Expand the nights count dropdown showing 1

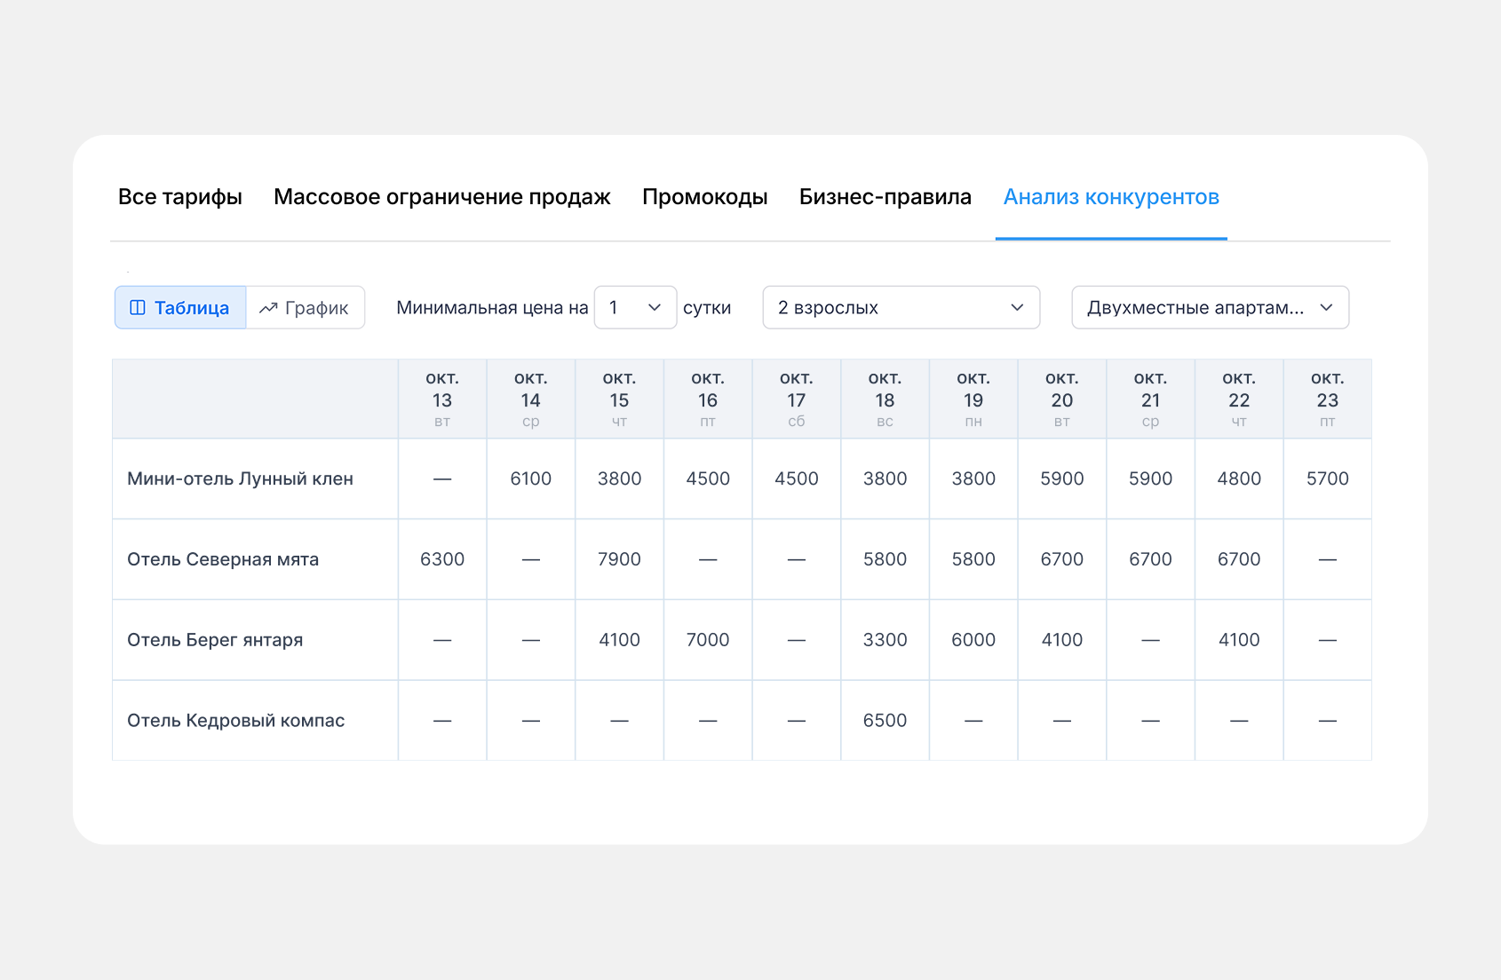pyautogui.click(x=635, y=308)
